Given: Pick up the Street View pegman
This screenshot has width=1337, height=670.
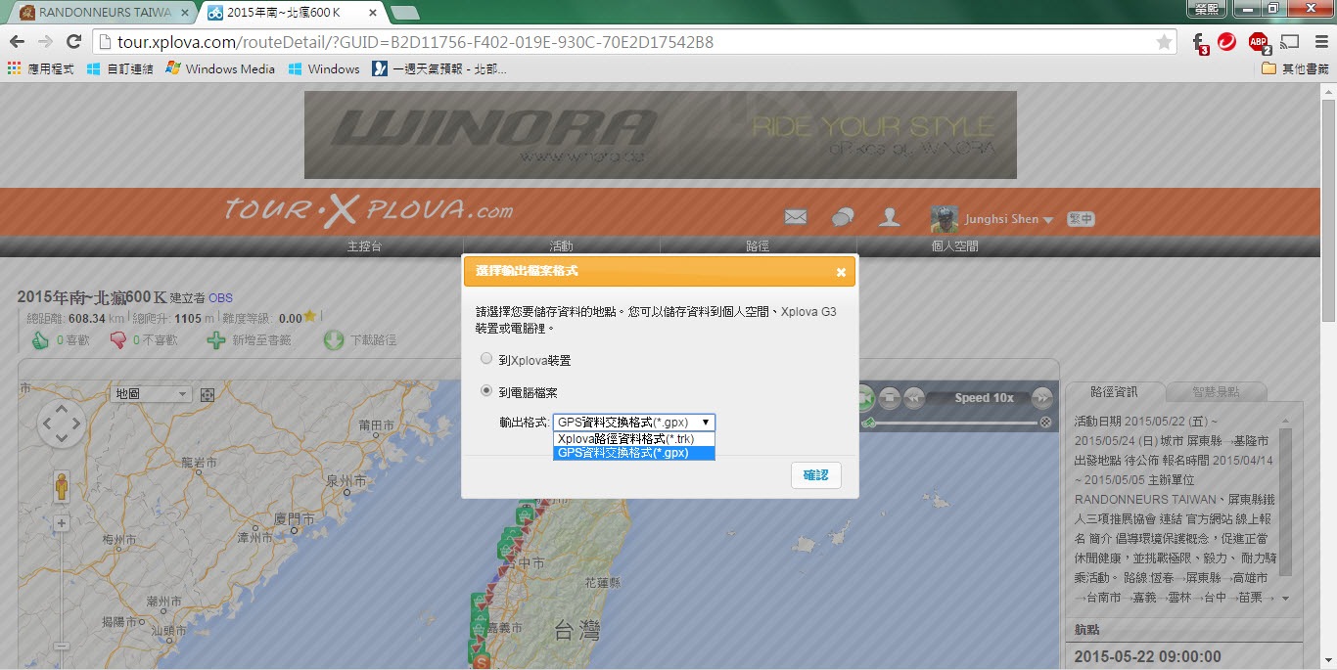Looking at the screenshot, I should [62, 486].
